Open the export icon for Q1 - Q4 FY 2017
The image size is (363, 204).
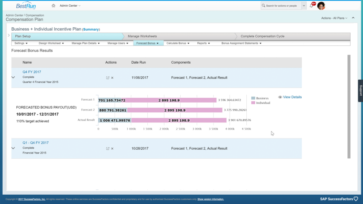108,148
